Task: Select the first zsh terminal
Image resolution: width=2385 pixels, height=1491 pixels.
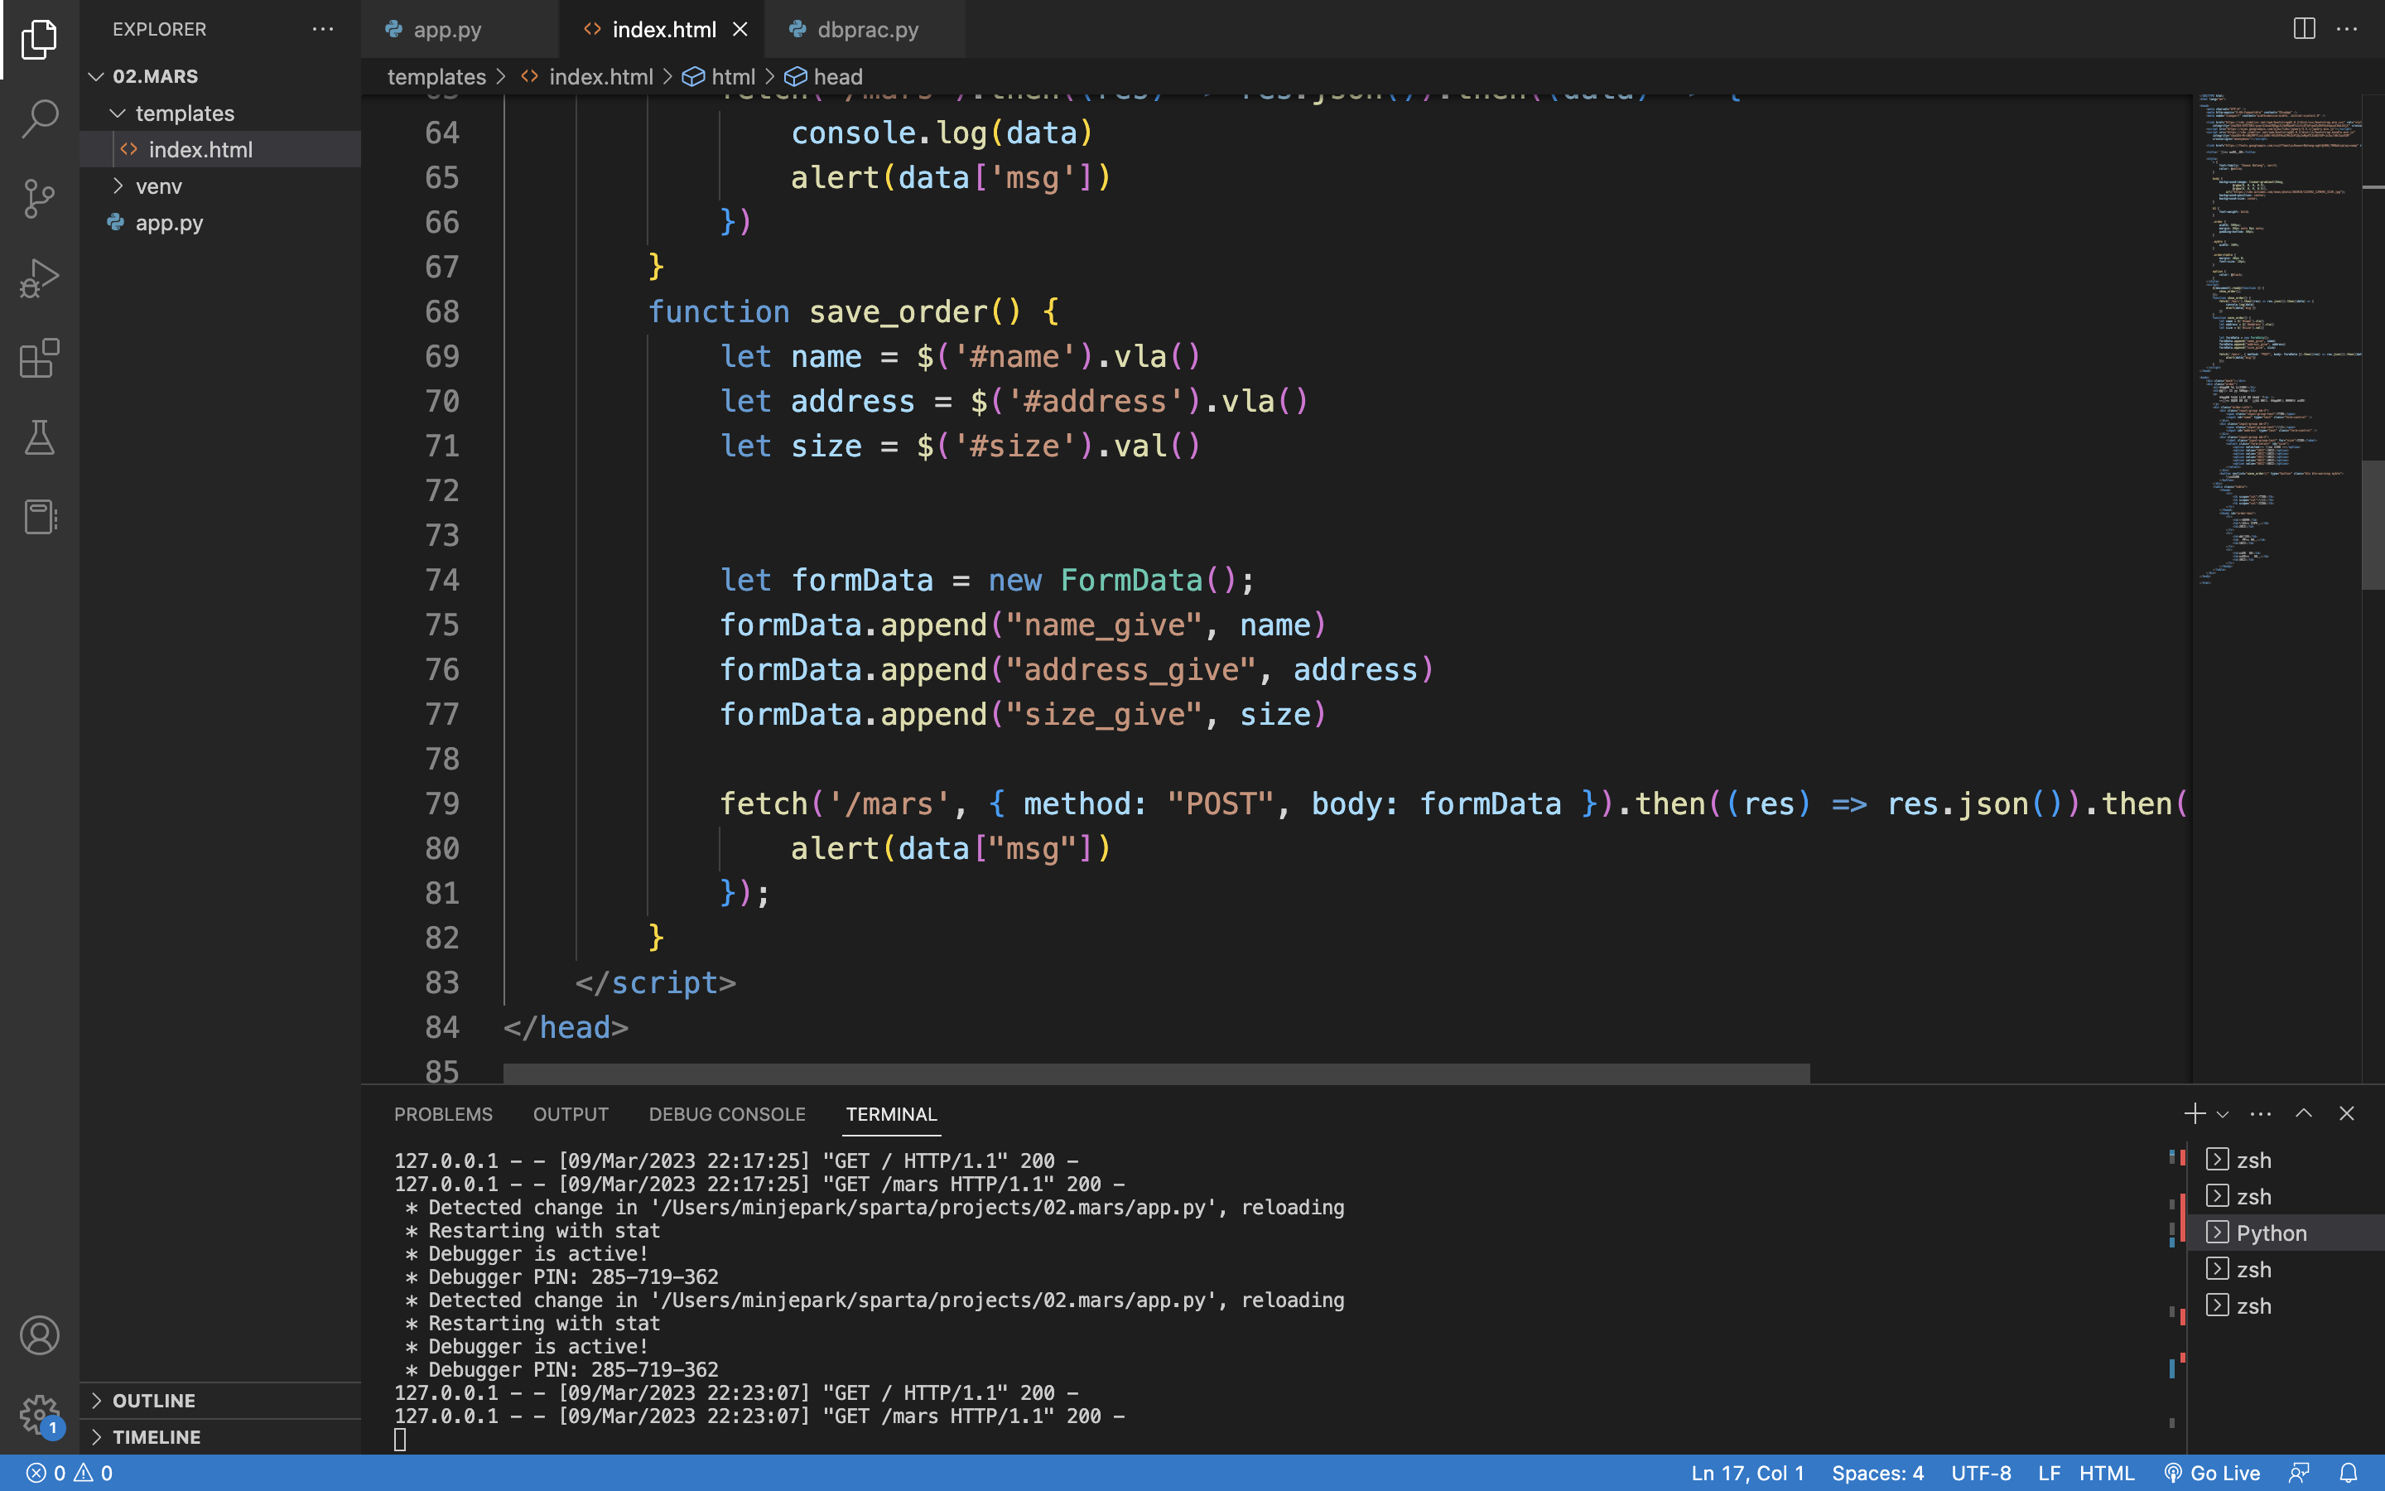Action: click(2285, 1160)
